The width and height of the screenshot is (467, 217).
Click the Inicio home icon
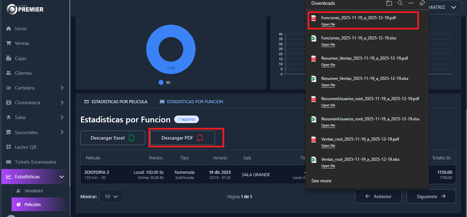coord(9,29)
